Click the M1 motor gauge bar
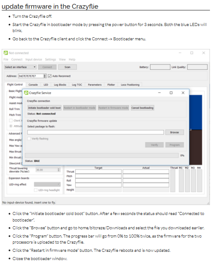The width and height of the screenshot is (216, 267). pos(181,181)
